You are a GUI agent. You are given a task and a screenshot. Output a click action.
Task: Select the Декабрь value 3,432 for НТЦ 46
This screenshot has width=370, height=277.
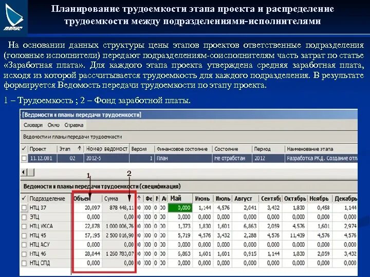tap(350, 254)
